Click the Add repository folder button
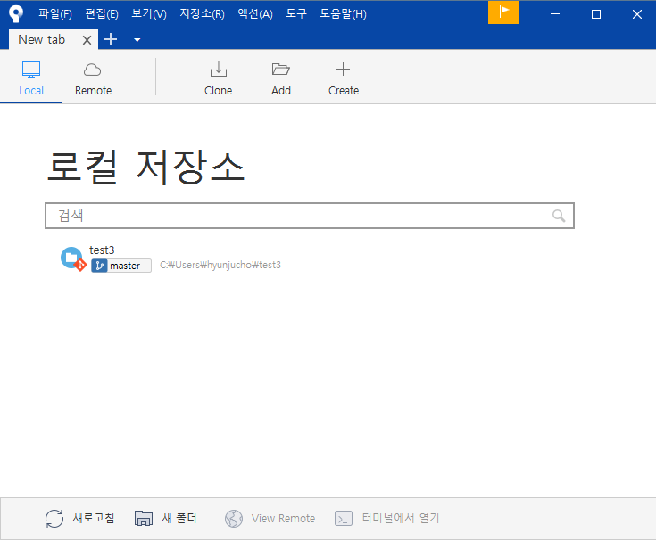The image size is (656, 541). pos(281,79)
